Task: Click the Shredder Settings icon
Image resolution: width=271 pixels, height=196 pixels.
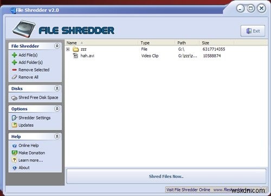Action: click(14, 118)
